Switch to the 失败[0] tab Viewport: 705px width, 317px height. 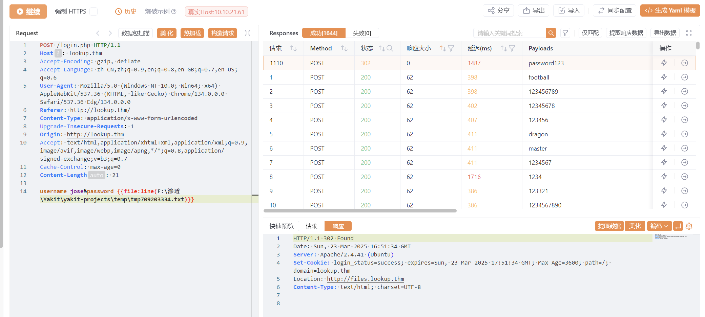coord(362,33)
